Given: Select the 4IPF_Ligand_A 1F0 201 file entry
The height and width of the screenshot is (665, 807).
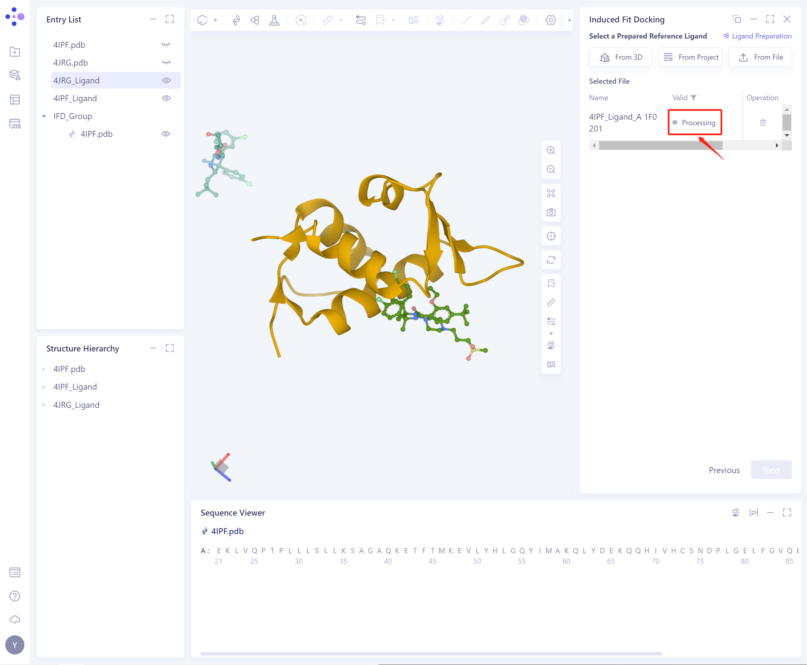Looking at the screenshot, I should (623, 122).
